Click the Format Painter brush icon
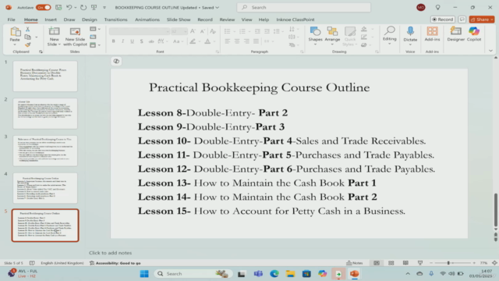499x281 pixels. tap(28, 45)
